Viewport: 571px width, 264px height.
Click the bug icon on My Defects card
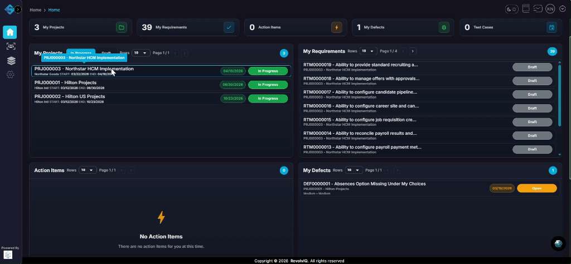pos(444,27)
